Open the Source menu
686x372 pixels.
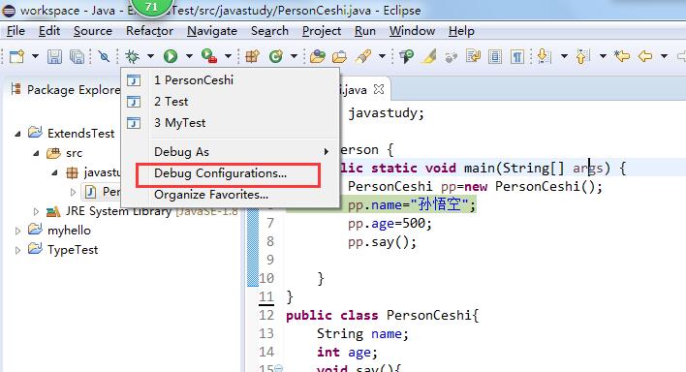coord(93,31)
